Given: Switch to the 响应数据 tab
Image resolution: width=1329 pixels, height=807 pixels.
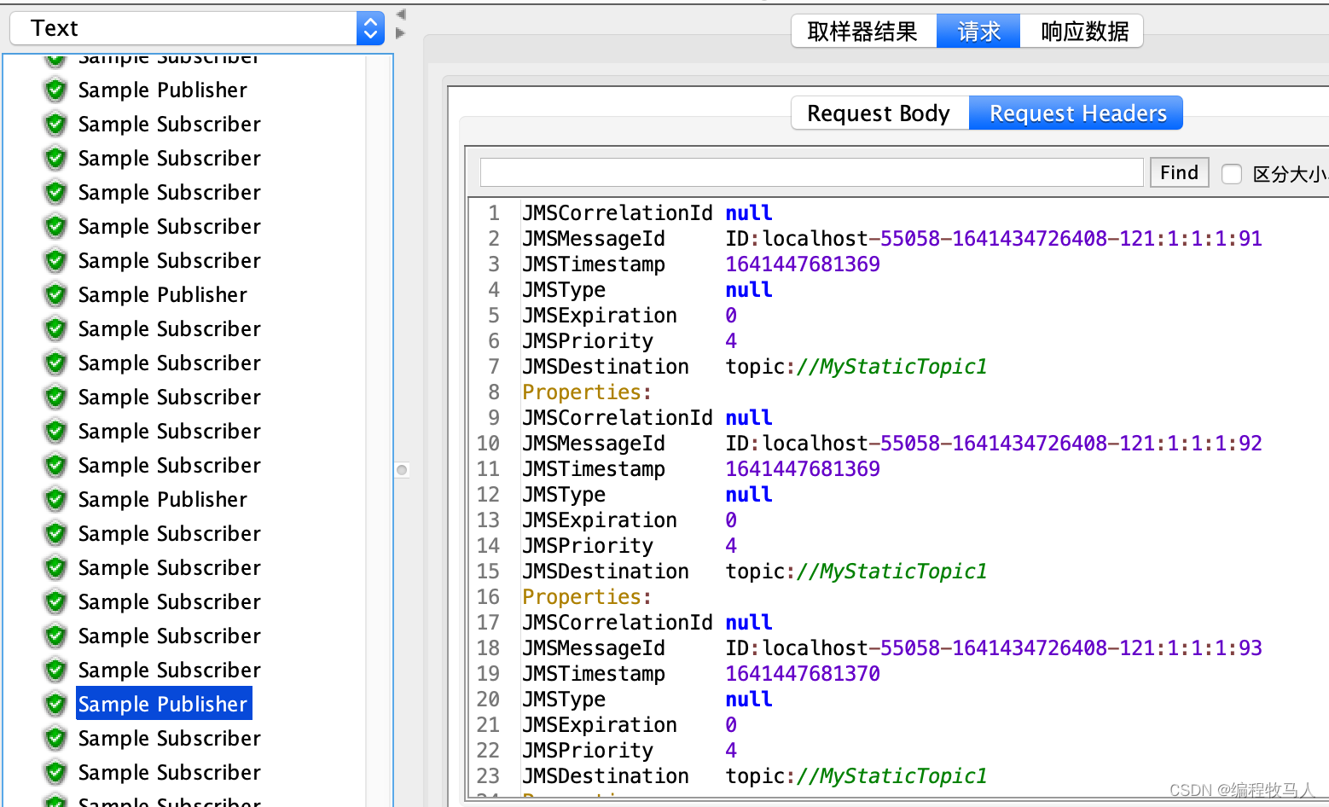Looking at the screenshot, I should 1083,32.
